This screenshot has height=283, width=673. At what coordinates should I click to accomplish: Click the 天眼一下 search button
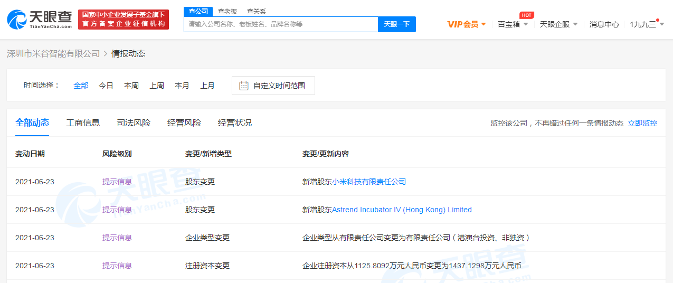click(397, 24)
